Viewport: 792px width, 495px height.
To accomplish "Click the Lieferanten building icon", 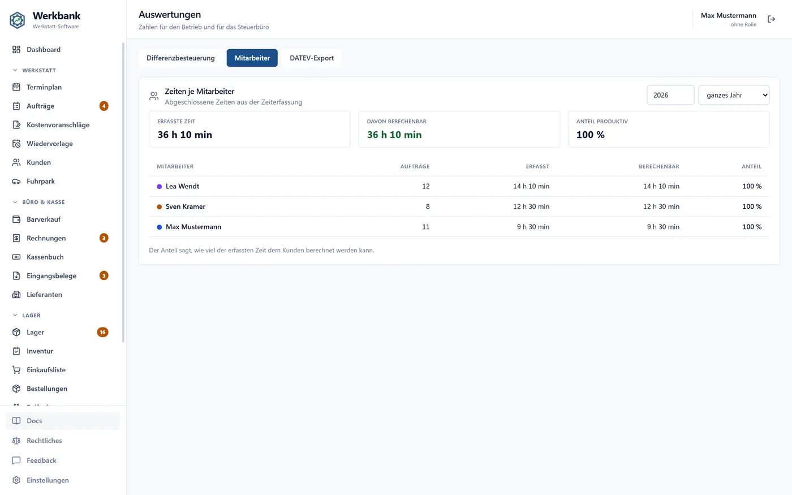I will pos(16,295).
